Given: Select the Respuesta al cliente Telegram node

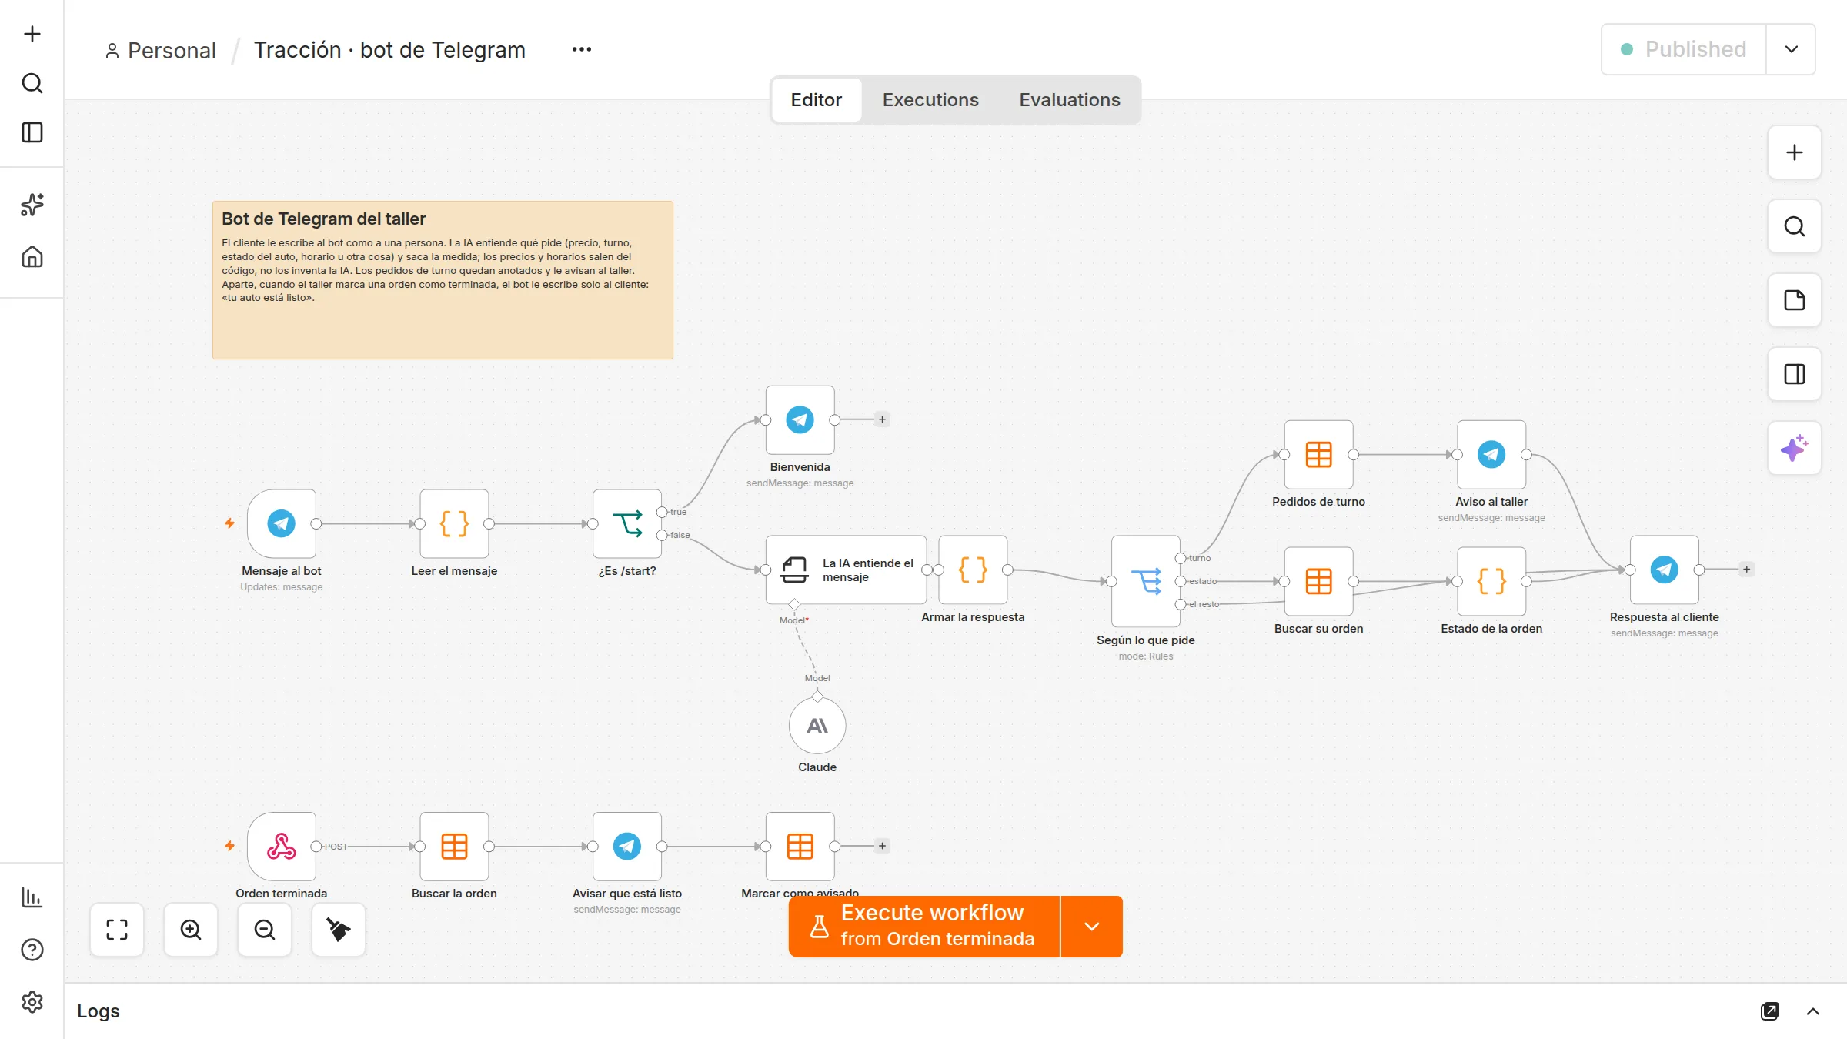Looking at the screenshot, I should (x=1664, y=570).
